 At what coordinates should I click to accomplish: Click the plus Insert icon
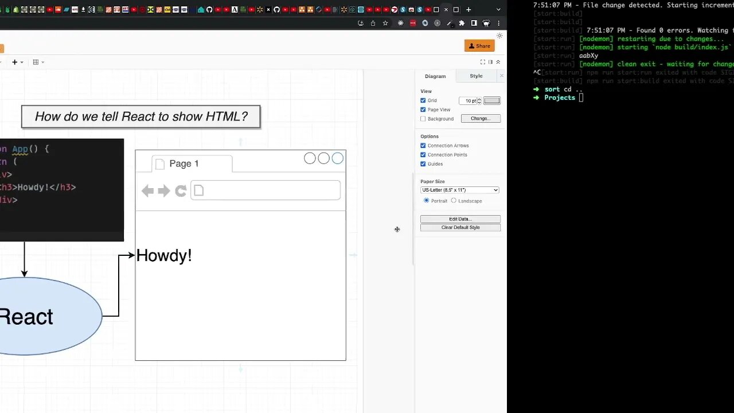[x=15, y=62]
